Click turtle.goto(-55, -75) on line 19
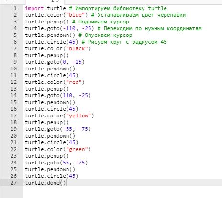 click(58, 129)
